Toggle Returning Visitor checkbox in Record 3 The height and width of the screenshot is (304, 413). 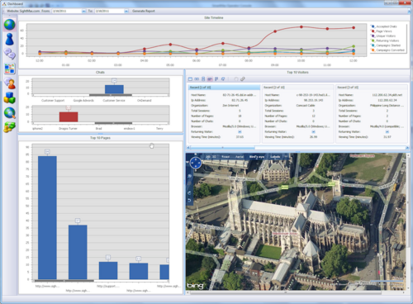click(387, 131)
